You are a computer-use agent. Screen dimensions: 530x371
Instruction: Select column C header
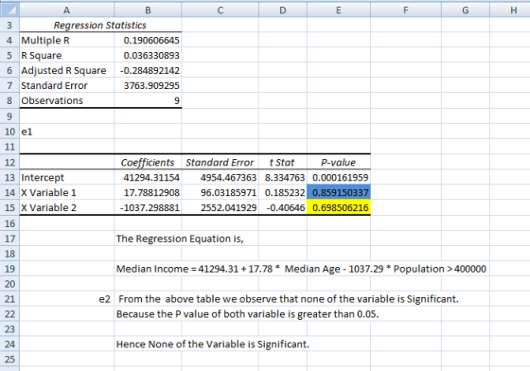coord(220,9)
